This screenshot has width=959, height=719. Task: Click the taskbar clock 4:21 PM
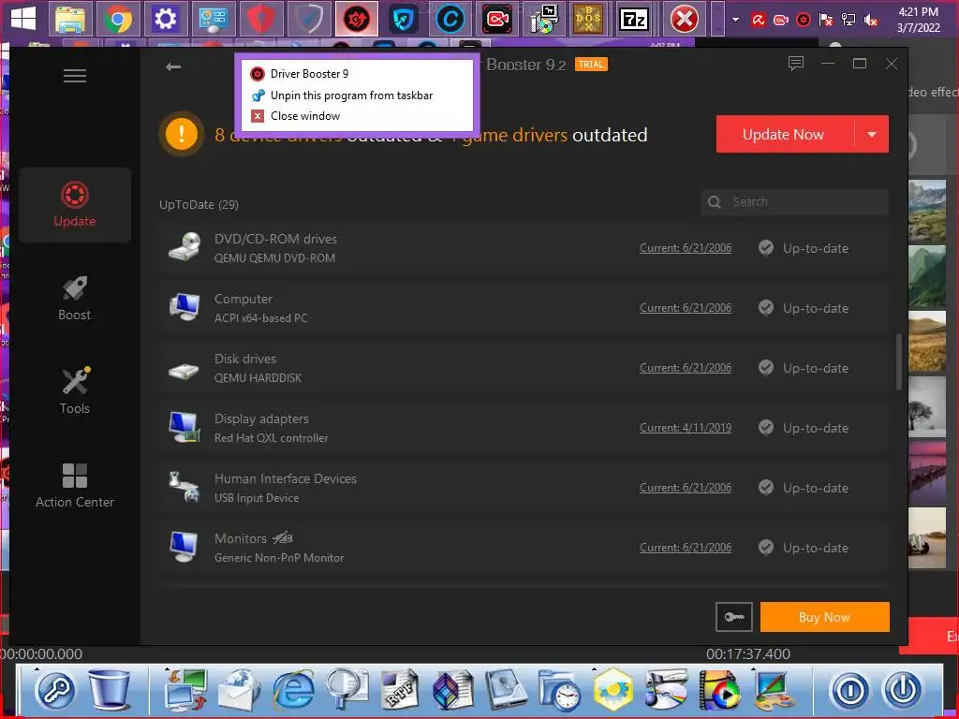pos(918,11)
